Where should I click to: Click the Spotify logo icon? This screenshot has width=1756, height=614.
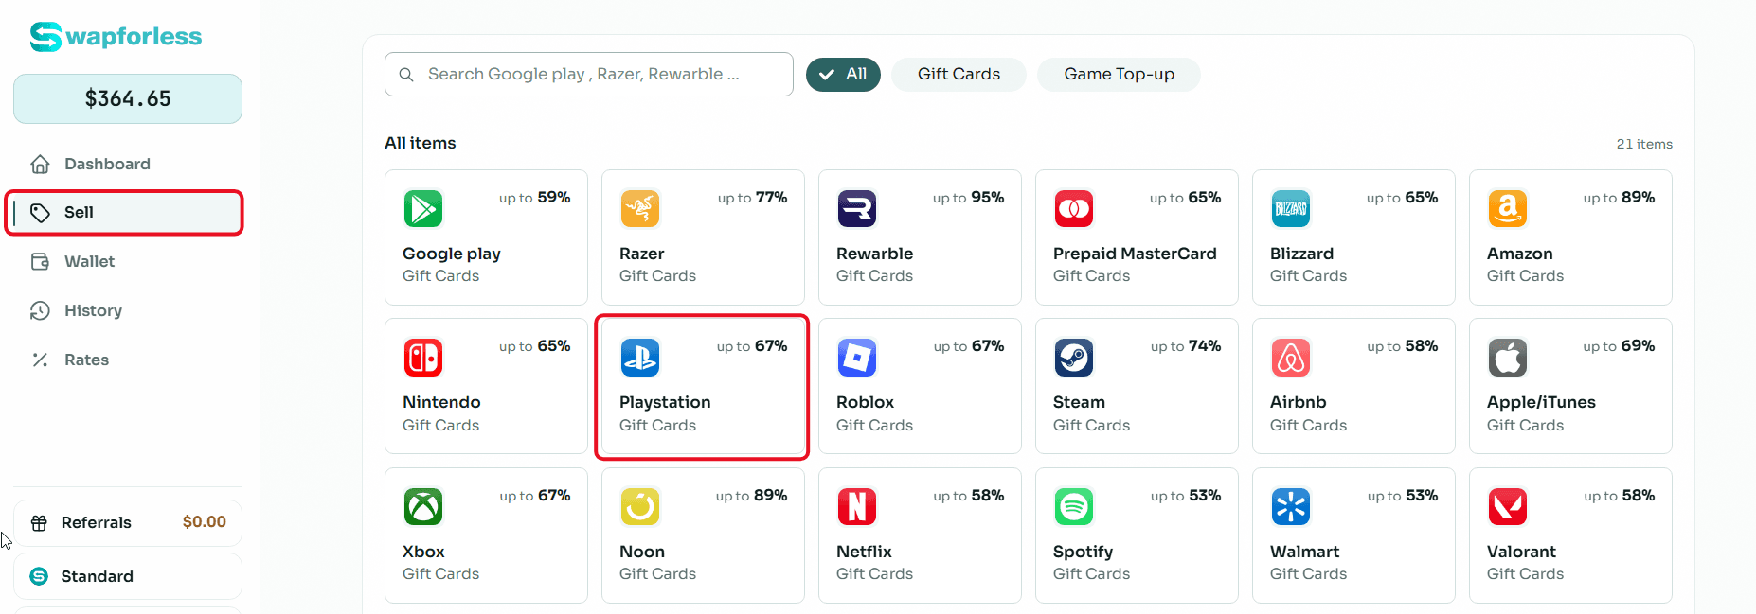[1074, 506]
